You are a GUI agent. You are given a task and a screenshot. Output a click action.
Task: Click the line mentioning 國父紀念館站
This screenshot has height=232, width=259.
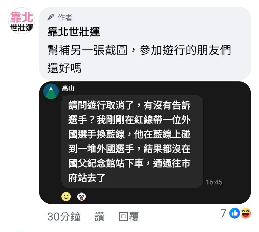point(129,163)
